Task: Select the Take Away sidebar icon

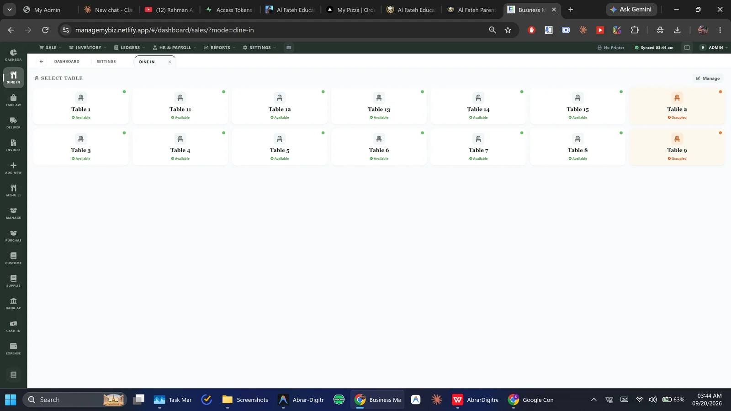Action: point(13,100)
